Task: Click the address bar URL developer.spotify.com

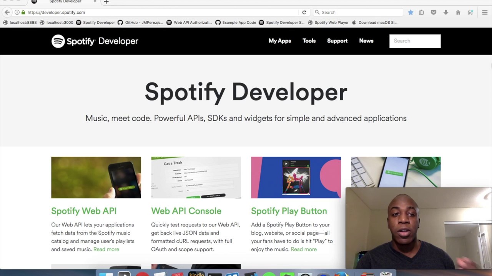Action: tap(56, 12)
